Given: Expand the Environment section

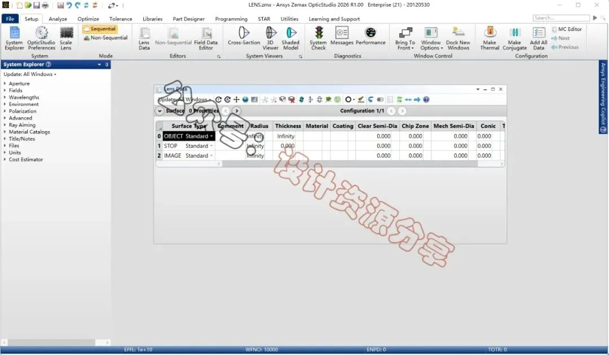Looking at the screenshot, I should [5, 104].
